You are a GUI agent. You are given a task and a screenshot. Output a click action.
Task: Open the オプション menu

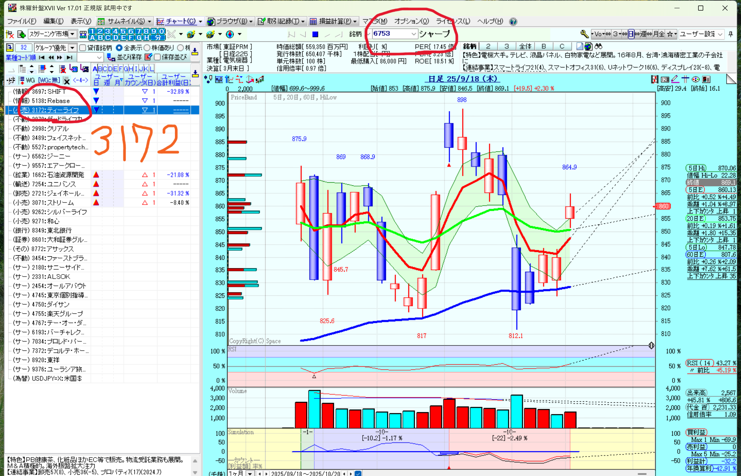click(x=411, y=21)
